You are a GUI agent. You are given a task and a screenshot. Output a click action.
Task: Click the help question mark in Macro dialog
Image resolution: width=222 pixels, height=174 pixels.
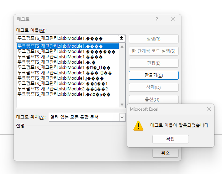(157, 19)
